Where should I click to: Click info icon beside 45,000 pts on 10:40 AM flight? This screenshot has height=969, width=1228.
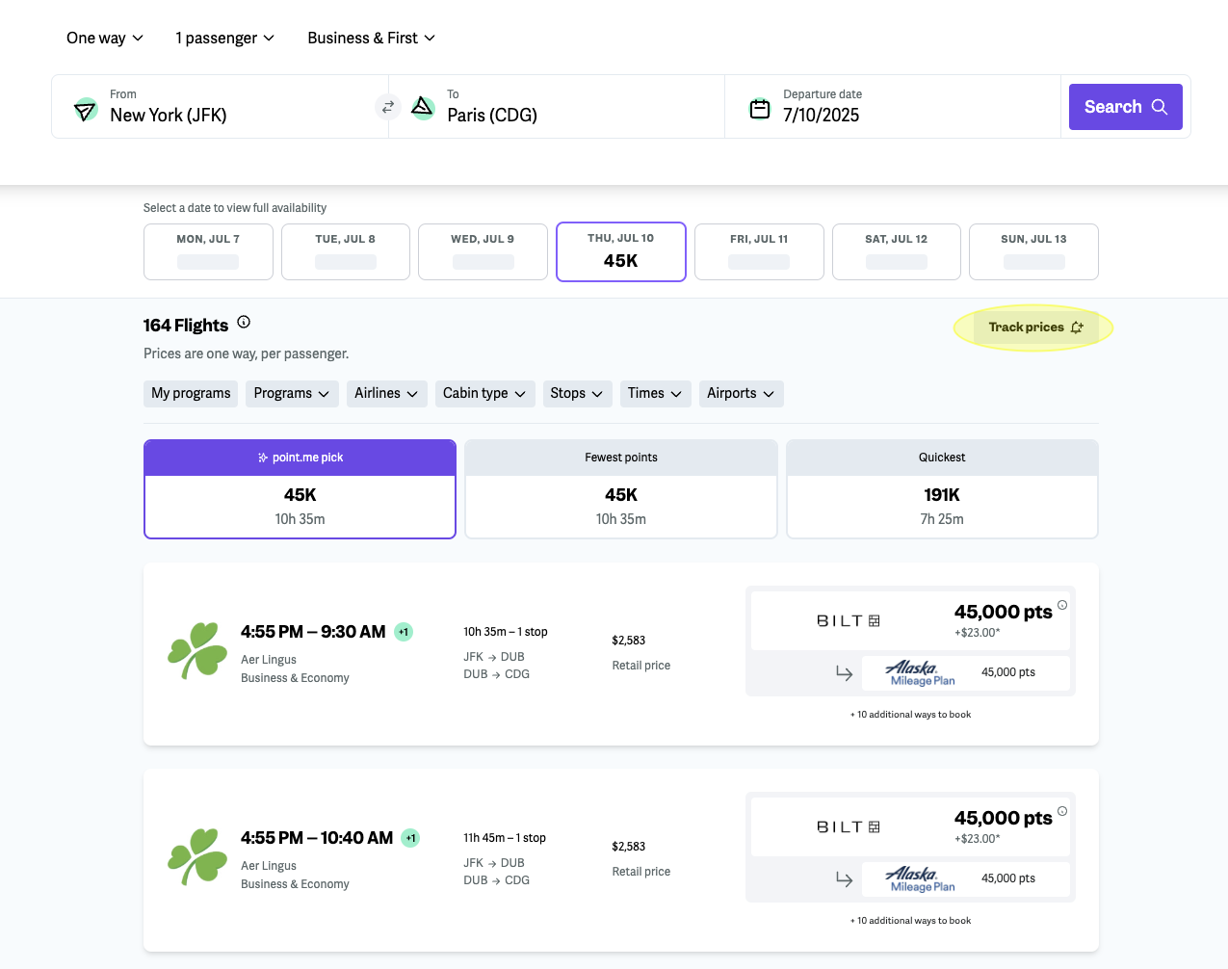1062,811
